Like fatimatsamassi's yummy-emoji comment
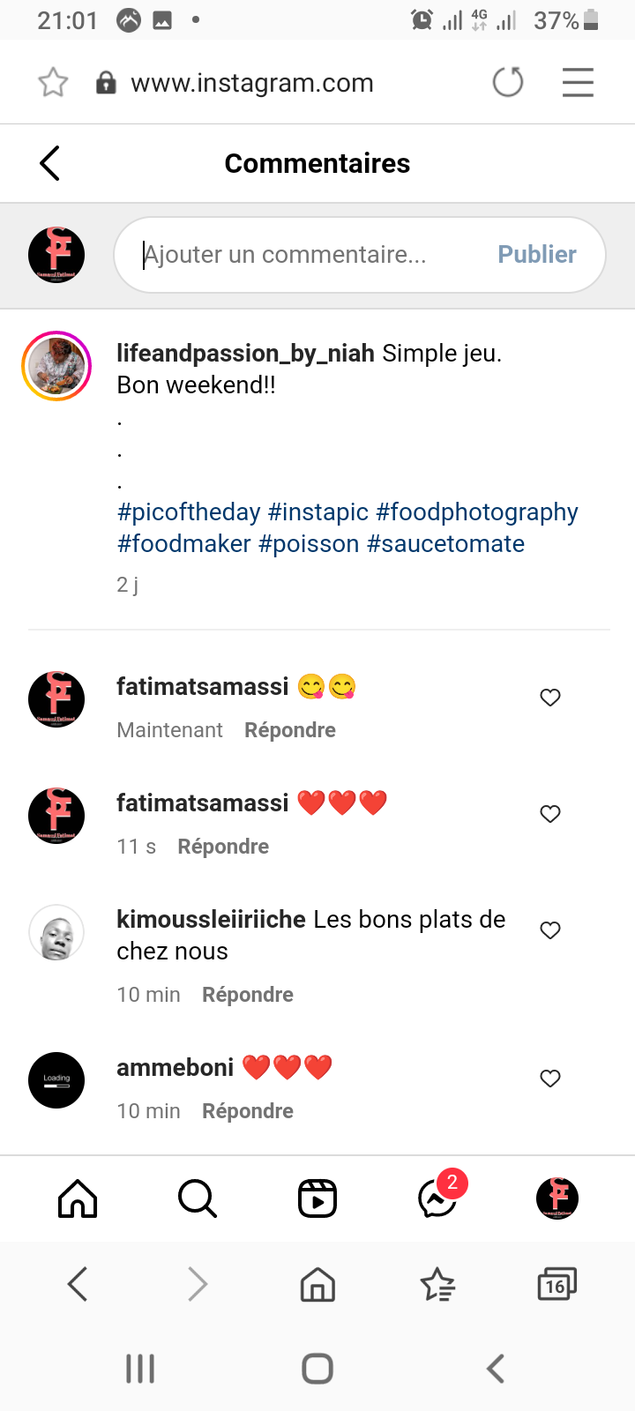 [550, 698]
